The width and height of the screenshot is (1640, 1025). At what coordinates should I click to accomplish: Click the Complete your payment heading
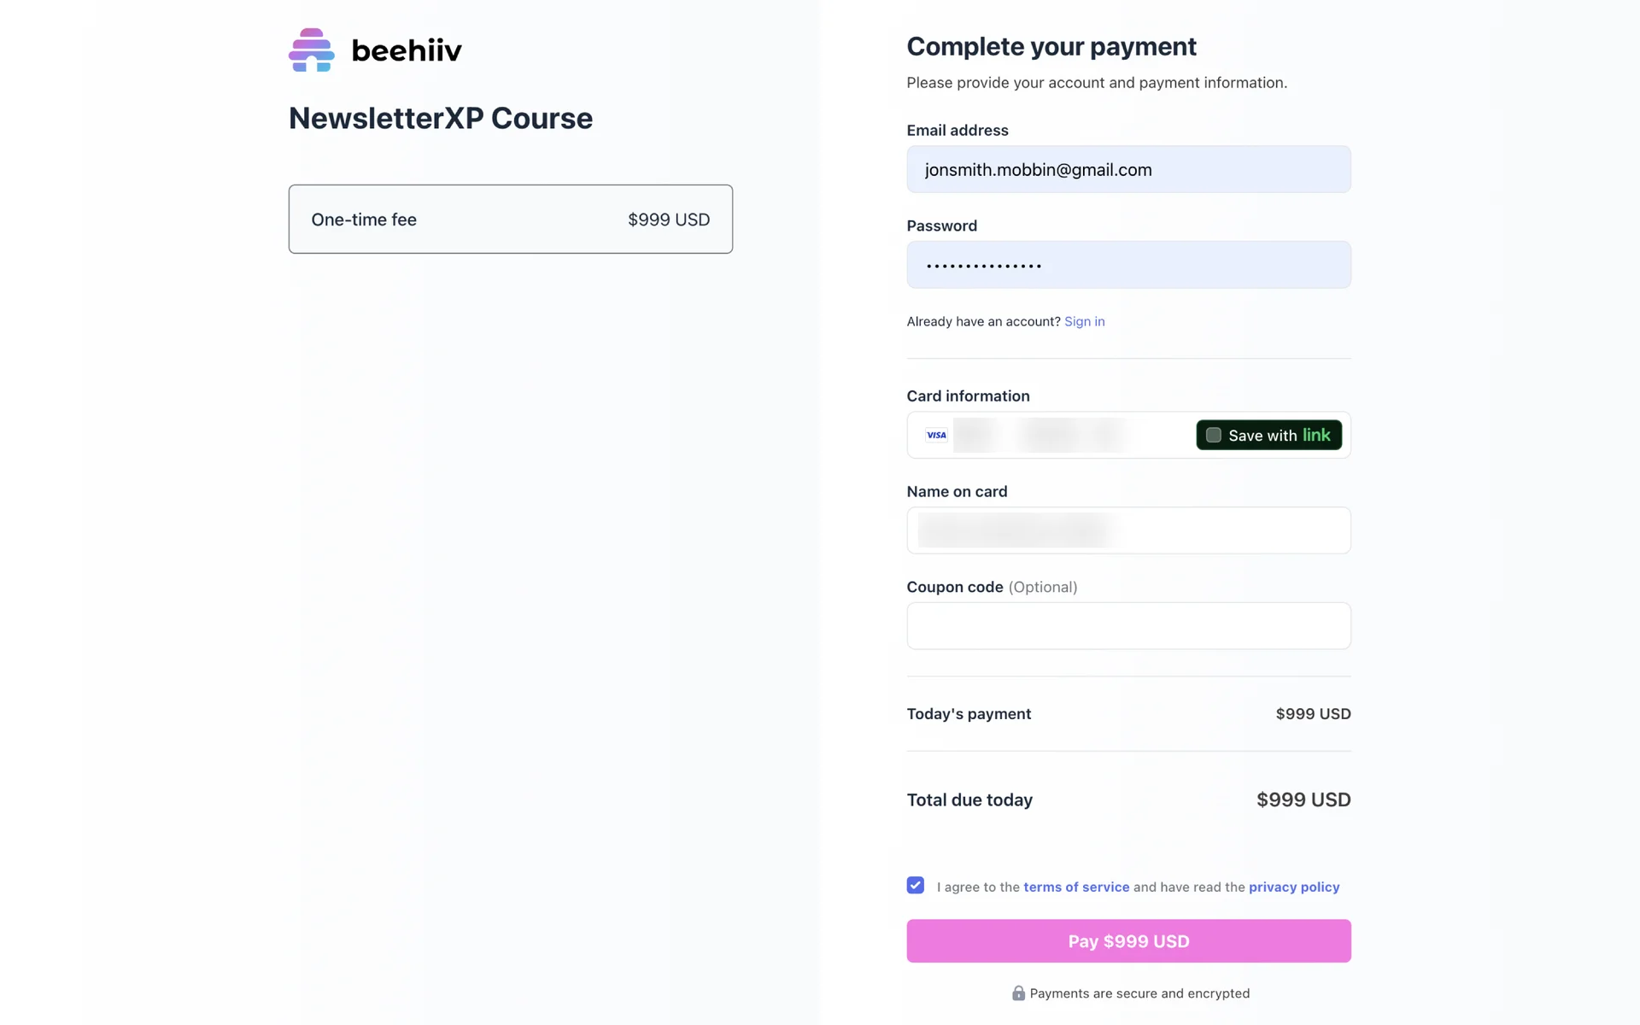[1051, 47]
